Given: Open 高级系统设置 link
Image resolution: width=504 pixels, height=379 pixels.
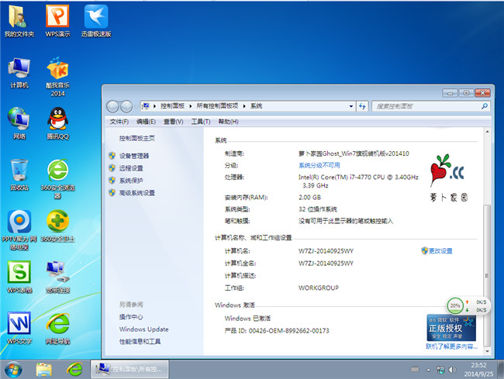Looking at the screenshot, I should tap(137, 193).
